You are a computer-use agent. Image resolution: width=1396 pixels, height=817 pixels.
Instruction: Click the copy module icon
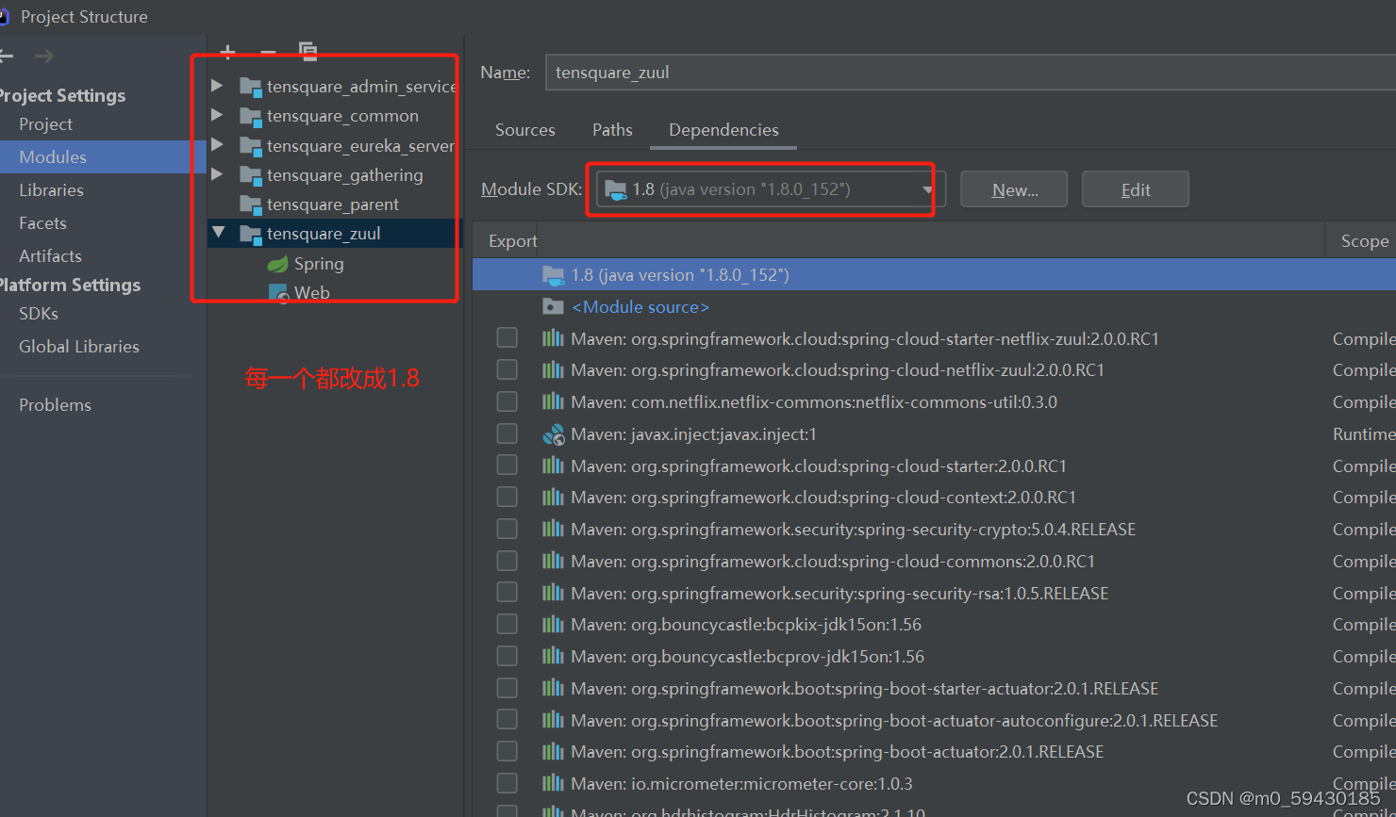(308, 51)
